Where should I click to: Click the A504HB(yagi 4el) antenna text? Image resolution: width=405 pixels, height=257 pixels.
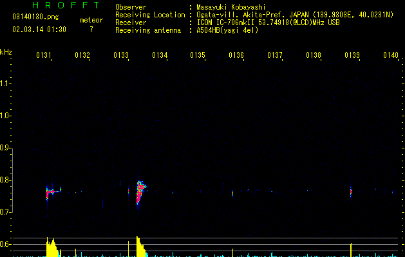[x=227, y=30]
